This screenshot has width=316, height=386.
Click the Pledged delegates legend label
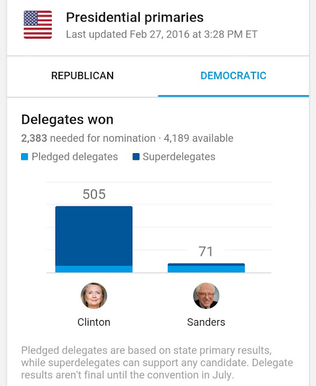tap(75, 157)
